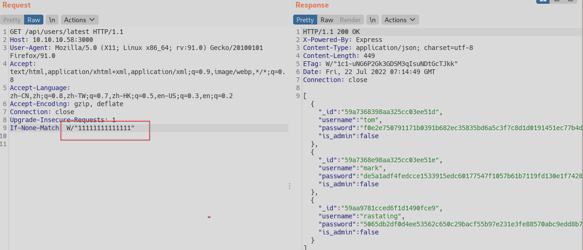
Task: Select the middle layout view icon
Action: click(x=558, y=1)
